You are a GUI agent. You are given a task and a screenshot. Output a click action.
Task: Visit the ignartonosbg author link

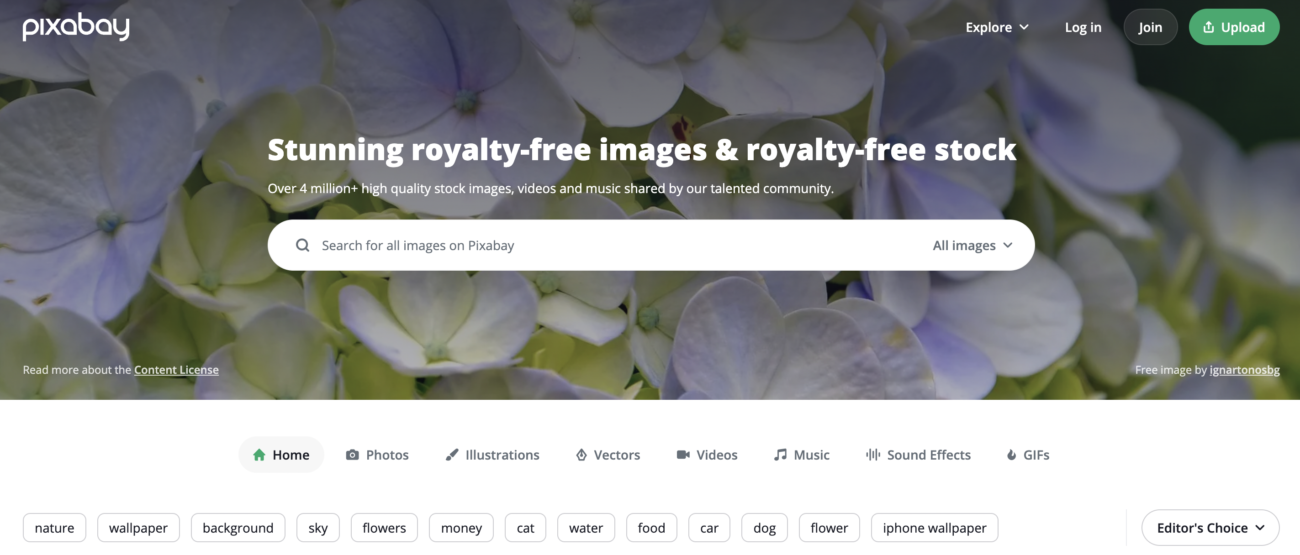[1244, 370]
